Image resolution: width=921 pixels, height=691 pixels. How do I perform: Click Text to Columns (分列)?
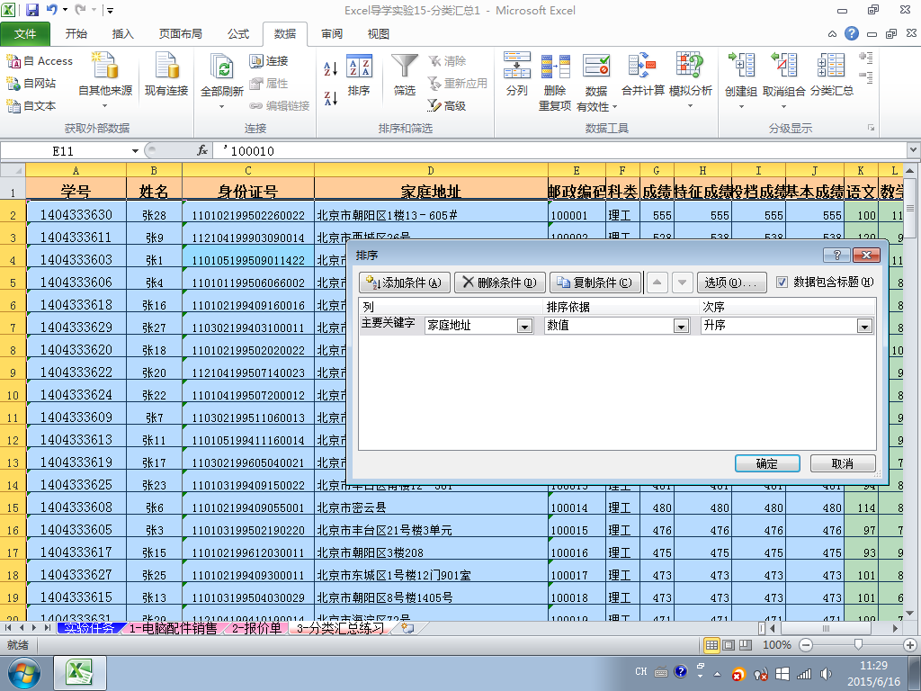pyautogui.click(x=517, y=75)
